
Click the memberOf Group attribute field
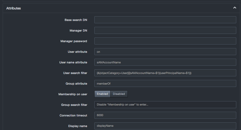click(x=165, y=83)
